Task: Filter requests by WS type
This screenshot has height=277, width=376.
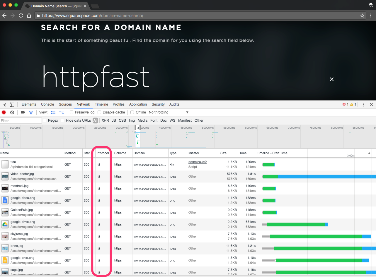Action: click(x=172, y=121)
